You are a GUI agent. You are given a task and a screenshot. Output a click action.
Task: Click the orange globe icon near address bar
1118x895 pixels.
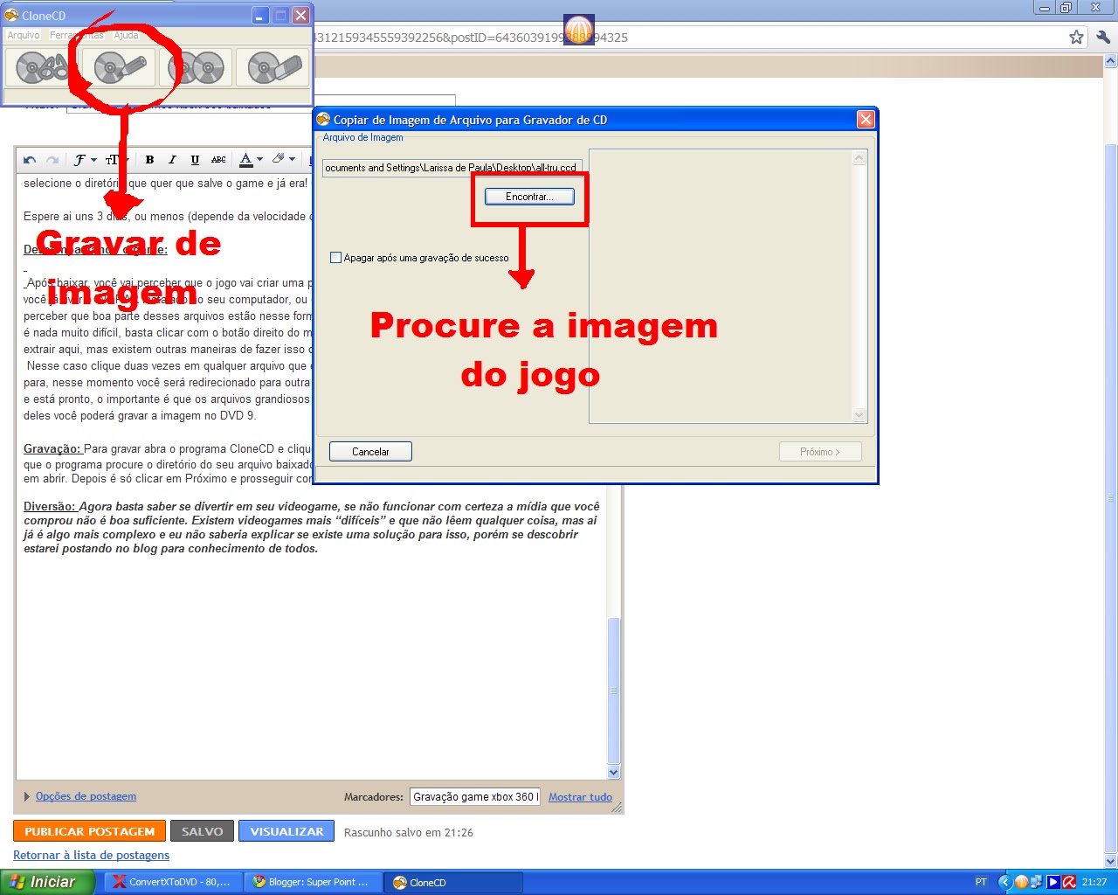coord(579,30)
